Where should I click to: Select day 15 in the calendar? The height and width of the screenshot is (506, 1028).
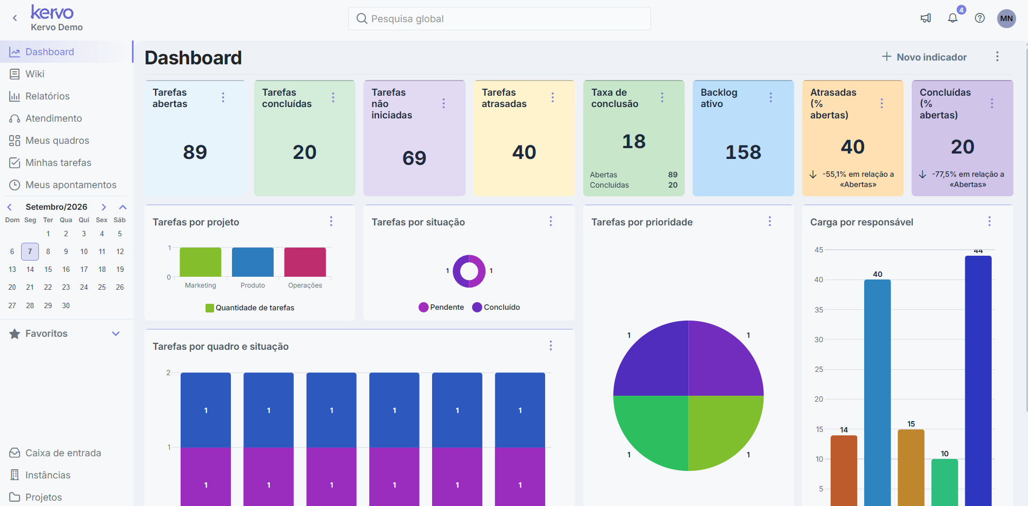pyautogui.click(x=48, y=269)
